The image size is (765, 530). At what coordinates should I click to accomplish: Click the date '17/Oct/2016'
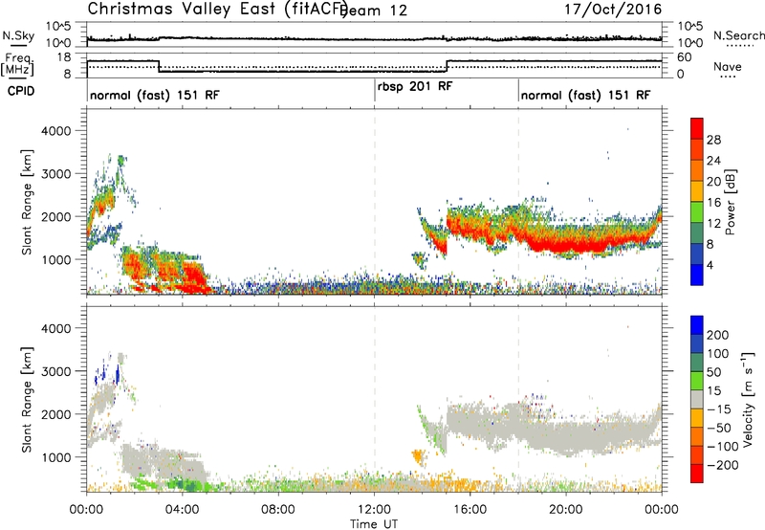click(x=613, y=10)
